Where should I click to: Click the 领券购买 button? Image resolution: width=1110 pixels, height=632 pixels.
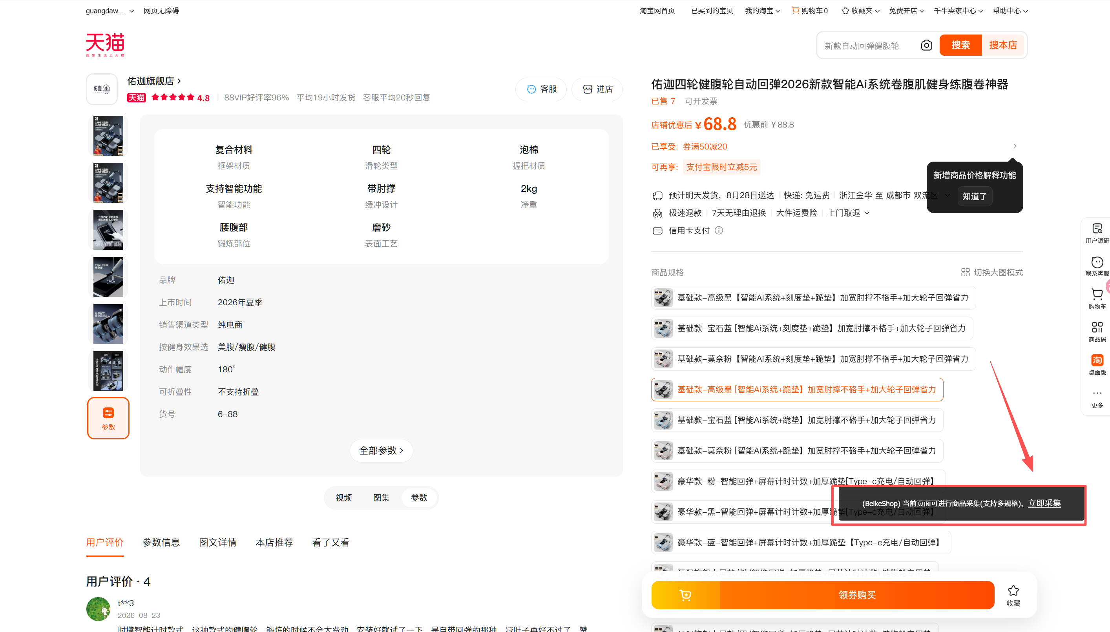pyautogui.click(x=857, y=595)
